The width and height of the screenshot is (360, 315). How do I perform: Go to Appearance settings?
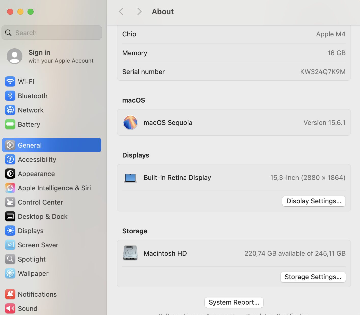(x=36, y=174)
